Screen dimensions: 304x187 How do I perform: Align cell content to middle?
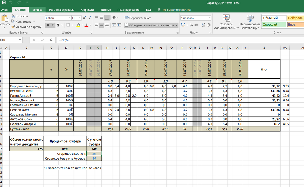click(102, 18)
